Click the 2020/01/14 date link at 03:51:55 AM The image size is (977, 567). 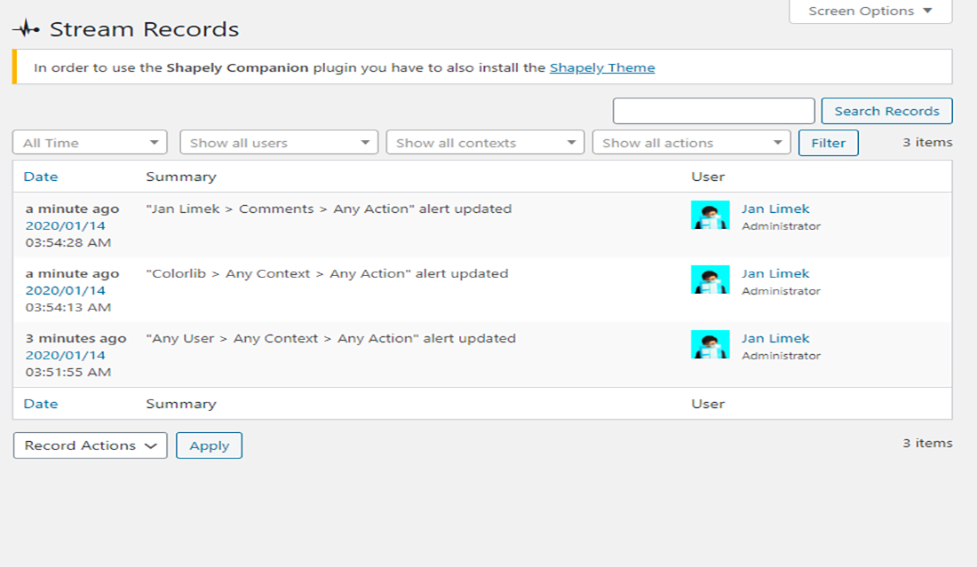(65, 355)
